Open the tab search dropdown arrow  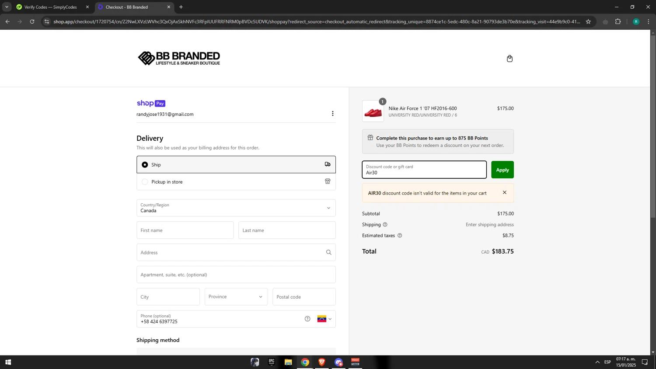(x=7, y=7)
